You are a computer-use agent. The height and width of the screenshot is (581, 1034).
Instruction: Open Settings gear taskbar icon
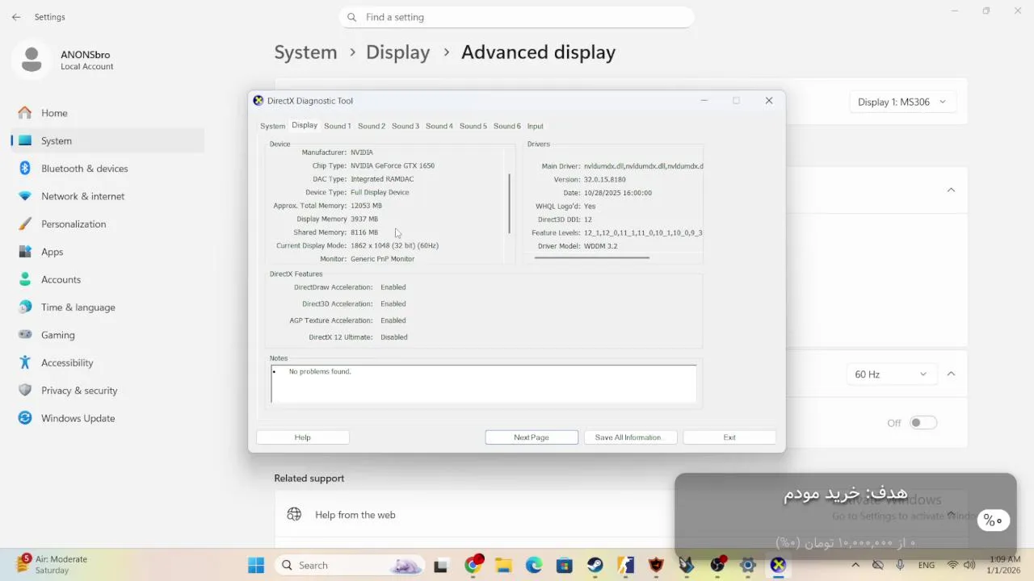pos(748,566)
